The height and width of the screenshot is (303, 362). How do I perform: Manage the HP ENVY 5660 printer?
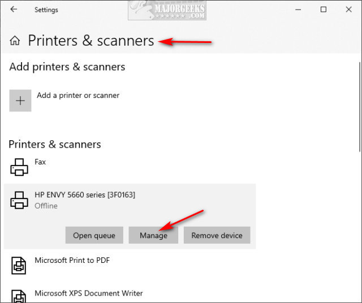(x=153, y=235)
